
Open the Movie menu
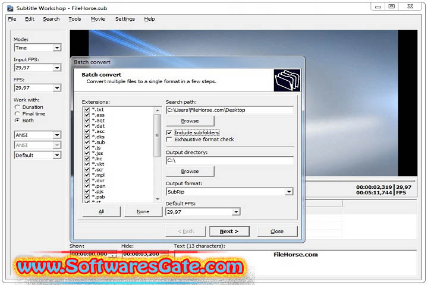[97, 19]
